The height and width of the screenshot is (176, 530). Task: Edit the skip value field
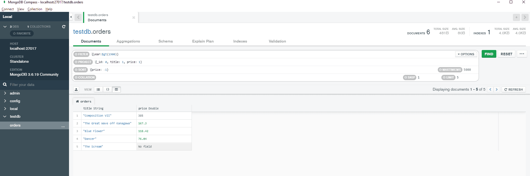[x=428, y=77]
